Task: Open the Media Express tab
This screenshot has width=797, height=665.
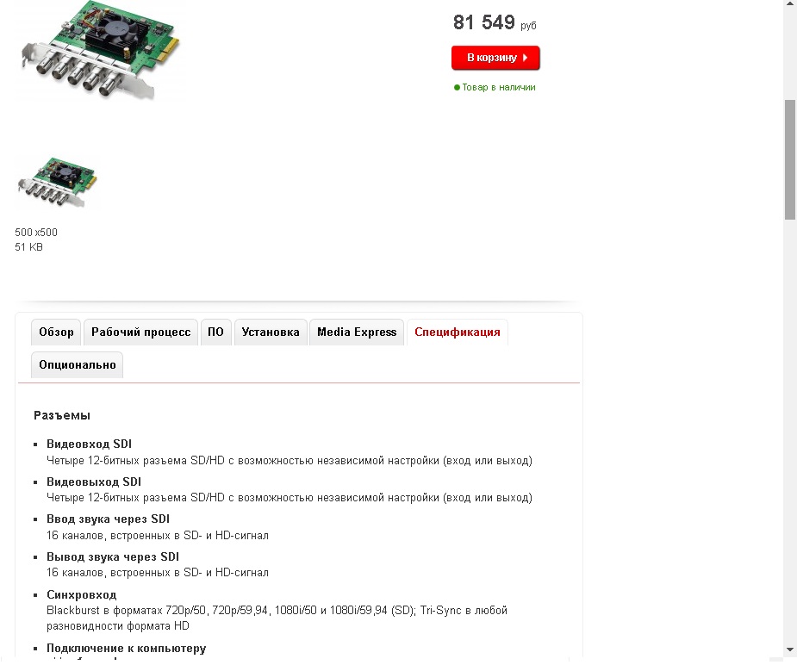Action: pos(357,332)
